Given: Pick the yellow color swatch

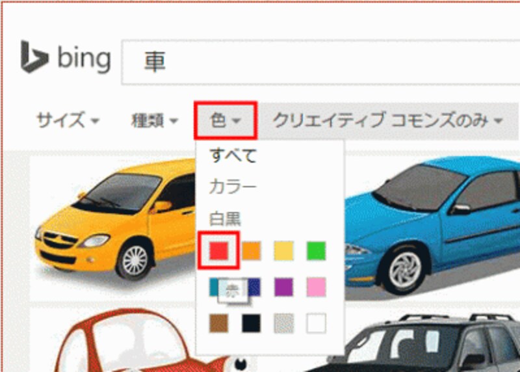Looking at the screenshot, I should [x=283, y=250].
